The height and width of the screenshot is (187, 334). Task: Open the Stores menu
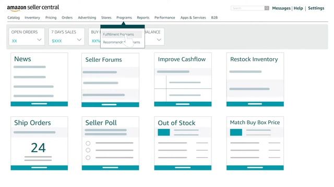(x=106, y=18)
